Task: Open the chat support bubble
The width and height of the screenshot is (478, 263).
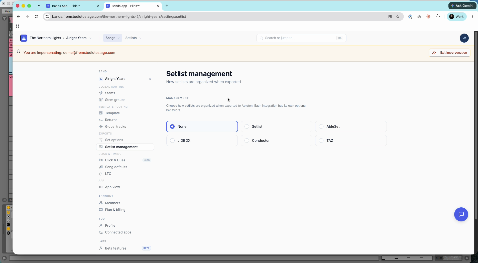Action: tap(461, 214)
